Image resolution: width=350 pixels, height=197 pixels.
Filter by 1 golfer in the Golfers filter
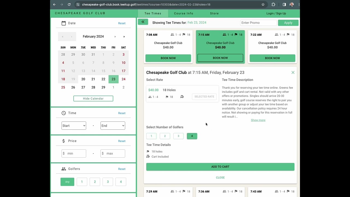click(82, 182)
